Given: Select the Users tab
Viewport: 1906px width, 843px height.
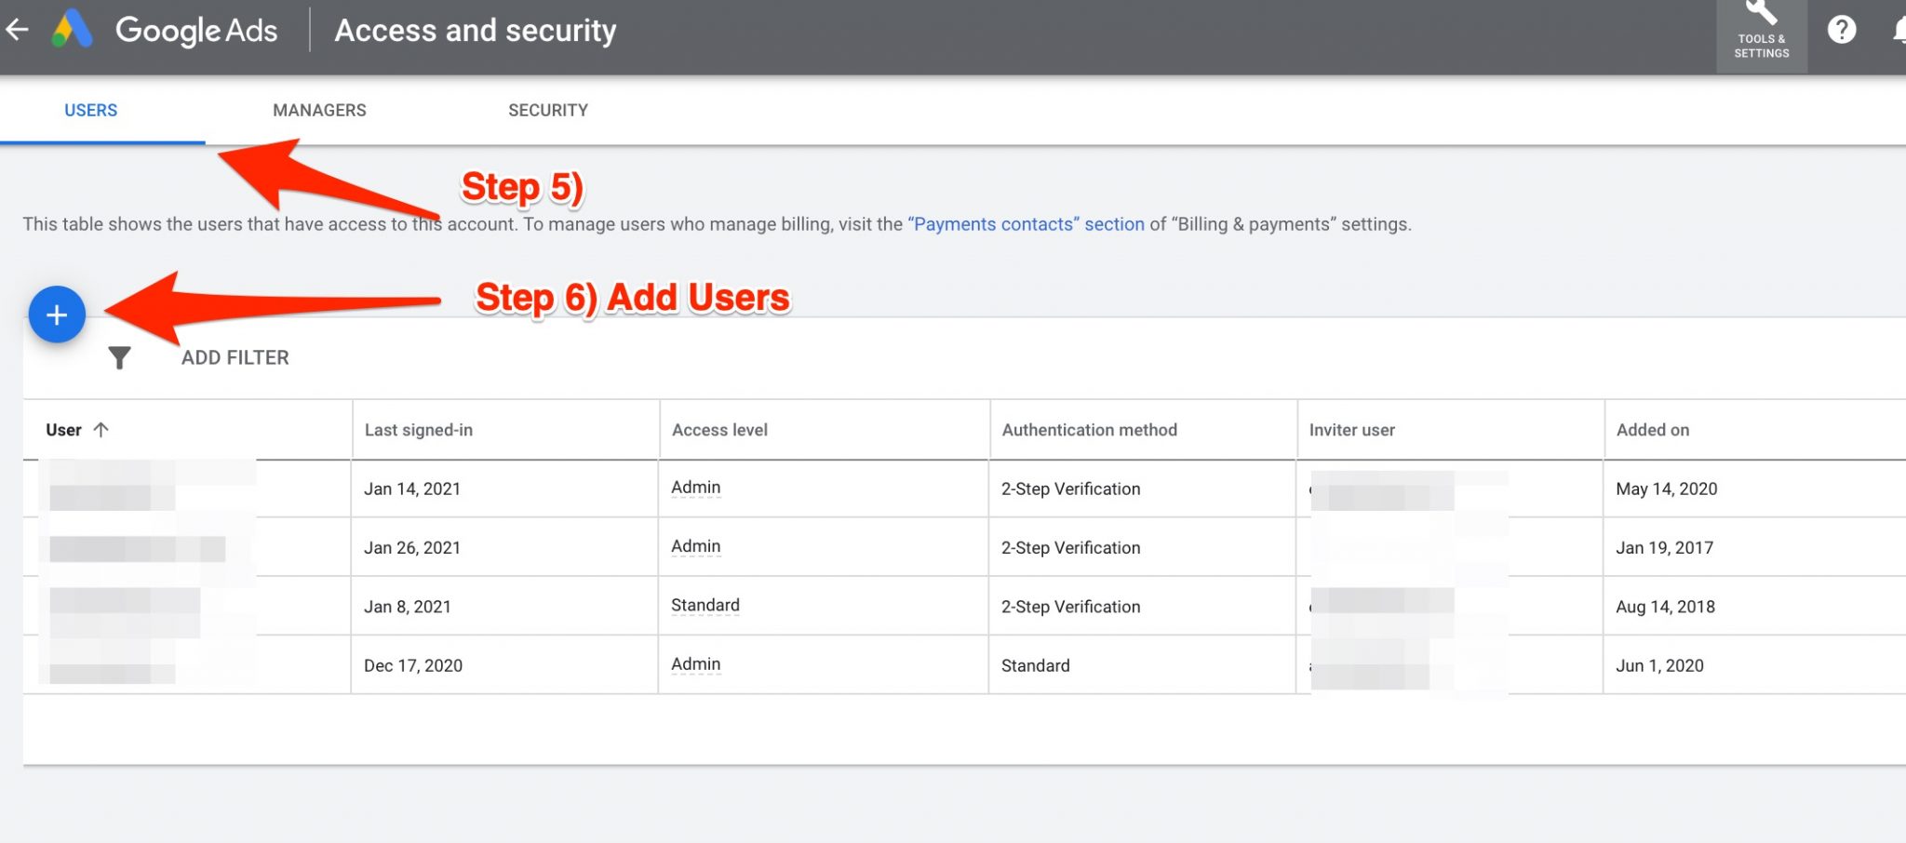Looking at the screenshot, I should click(90, 110).
